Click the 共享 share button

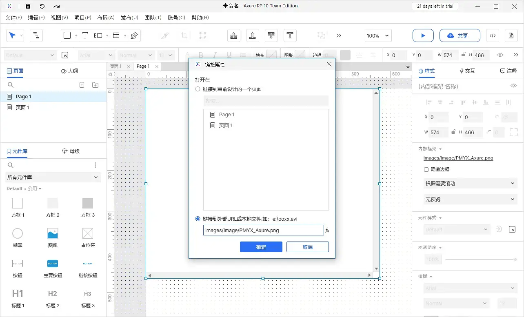460,35
